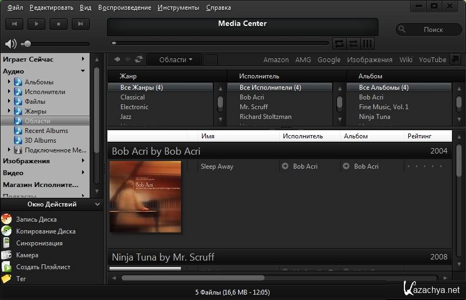Expand the Альбомы tree node
466x300 pixels.
pos(9,82)
